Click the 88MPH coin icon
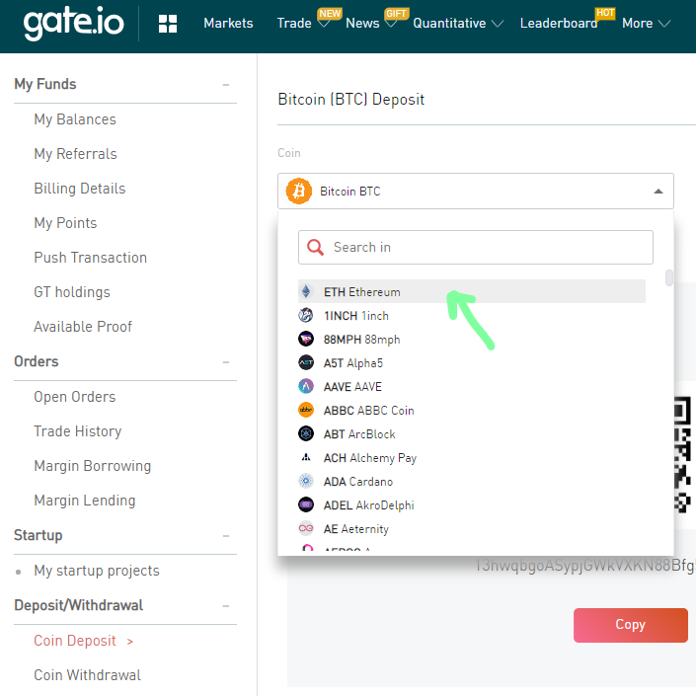Image resolution: width=696 pixels, height=696 pixels. click(x=306, y=340)
